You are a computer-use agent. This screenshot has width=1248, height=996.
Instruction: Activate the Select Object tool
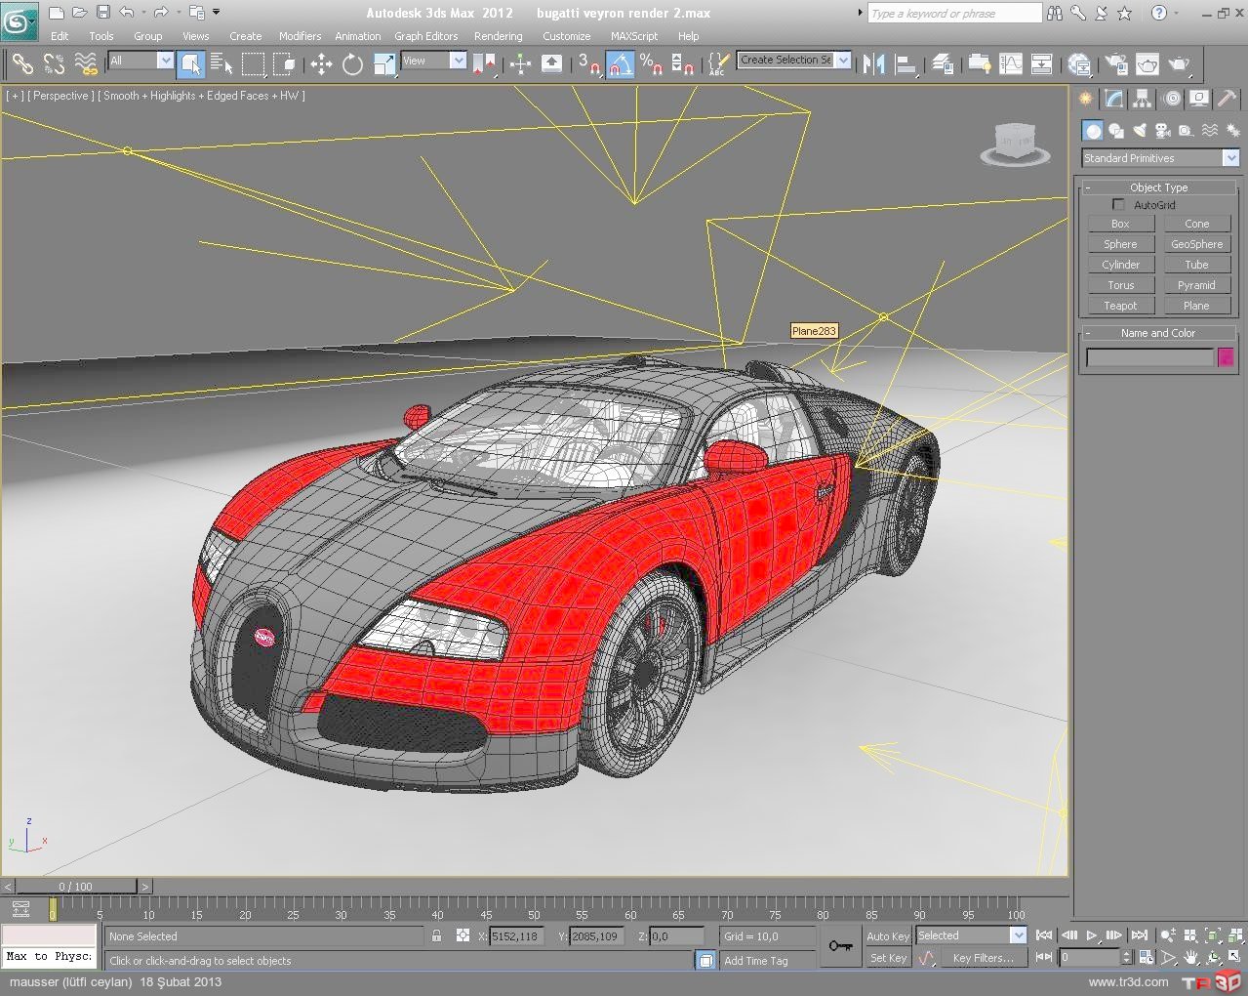coord(191,64)
